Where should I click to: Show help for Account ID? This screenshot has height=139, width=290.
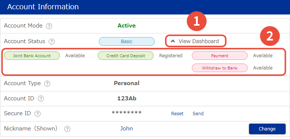41,99
